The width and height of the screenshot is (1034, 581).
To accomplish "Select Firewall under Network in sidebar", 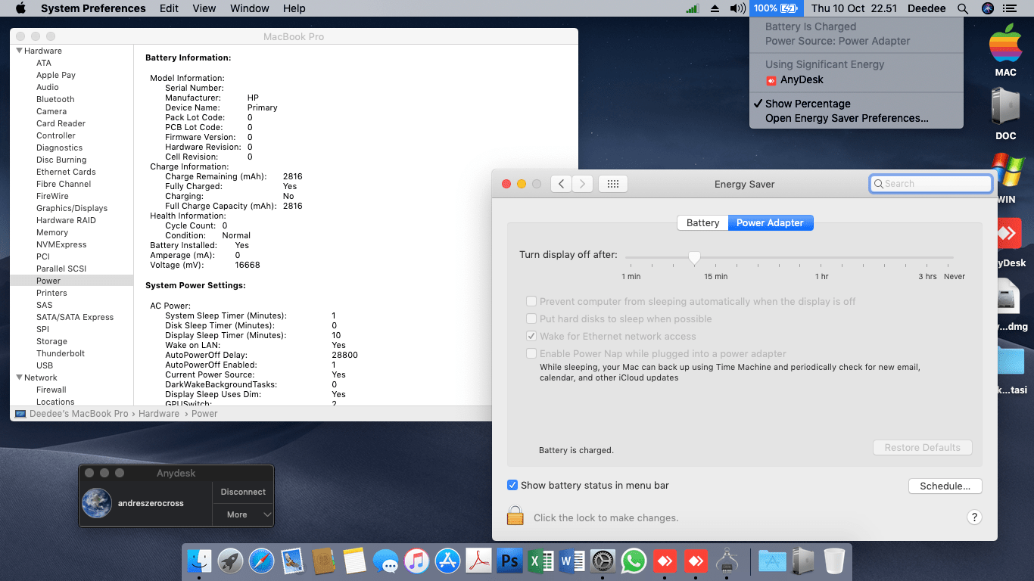I will pos(51,390).
